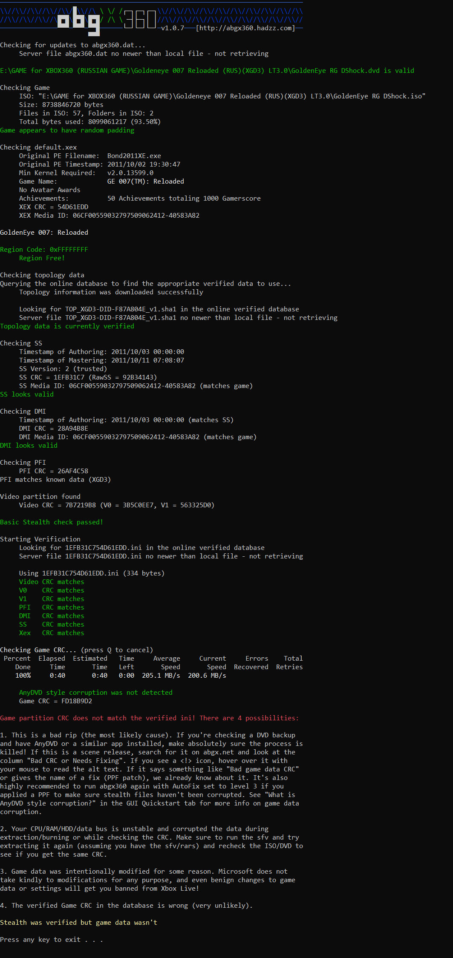Click "Looking for 1EFB31C754D61EDD.ini" line

pyautogui.click(x=142, y=548)
